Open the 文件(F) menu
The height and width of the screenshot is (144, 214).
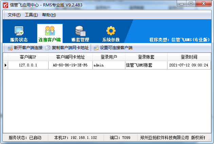[x=14, y=15]
